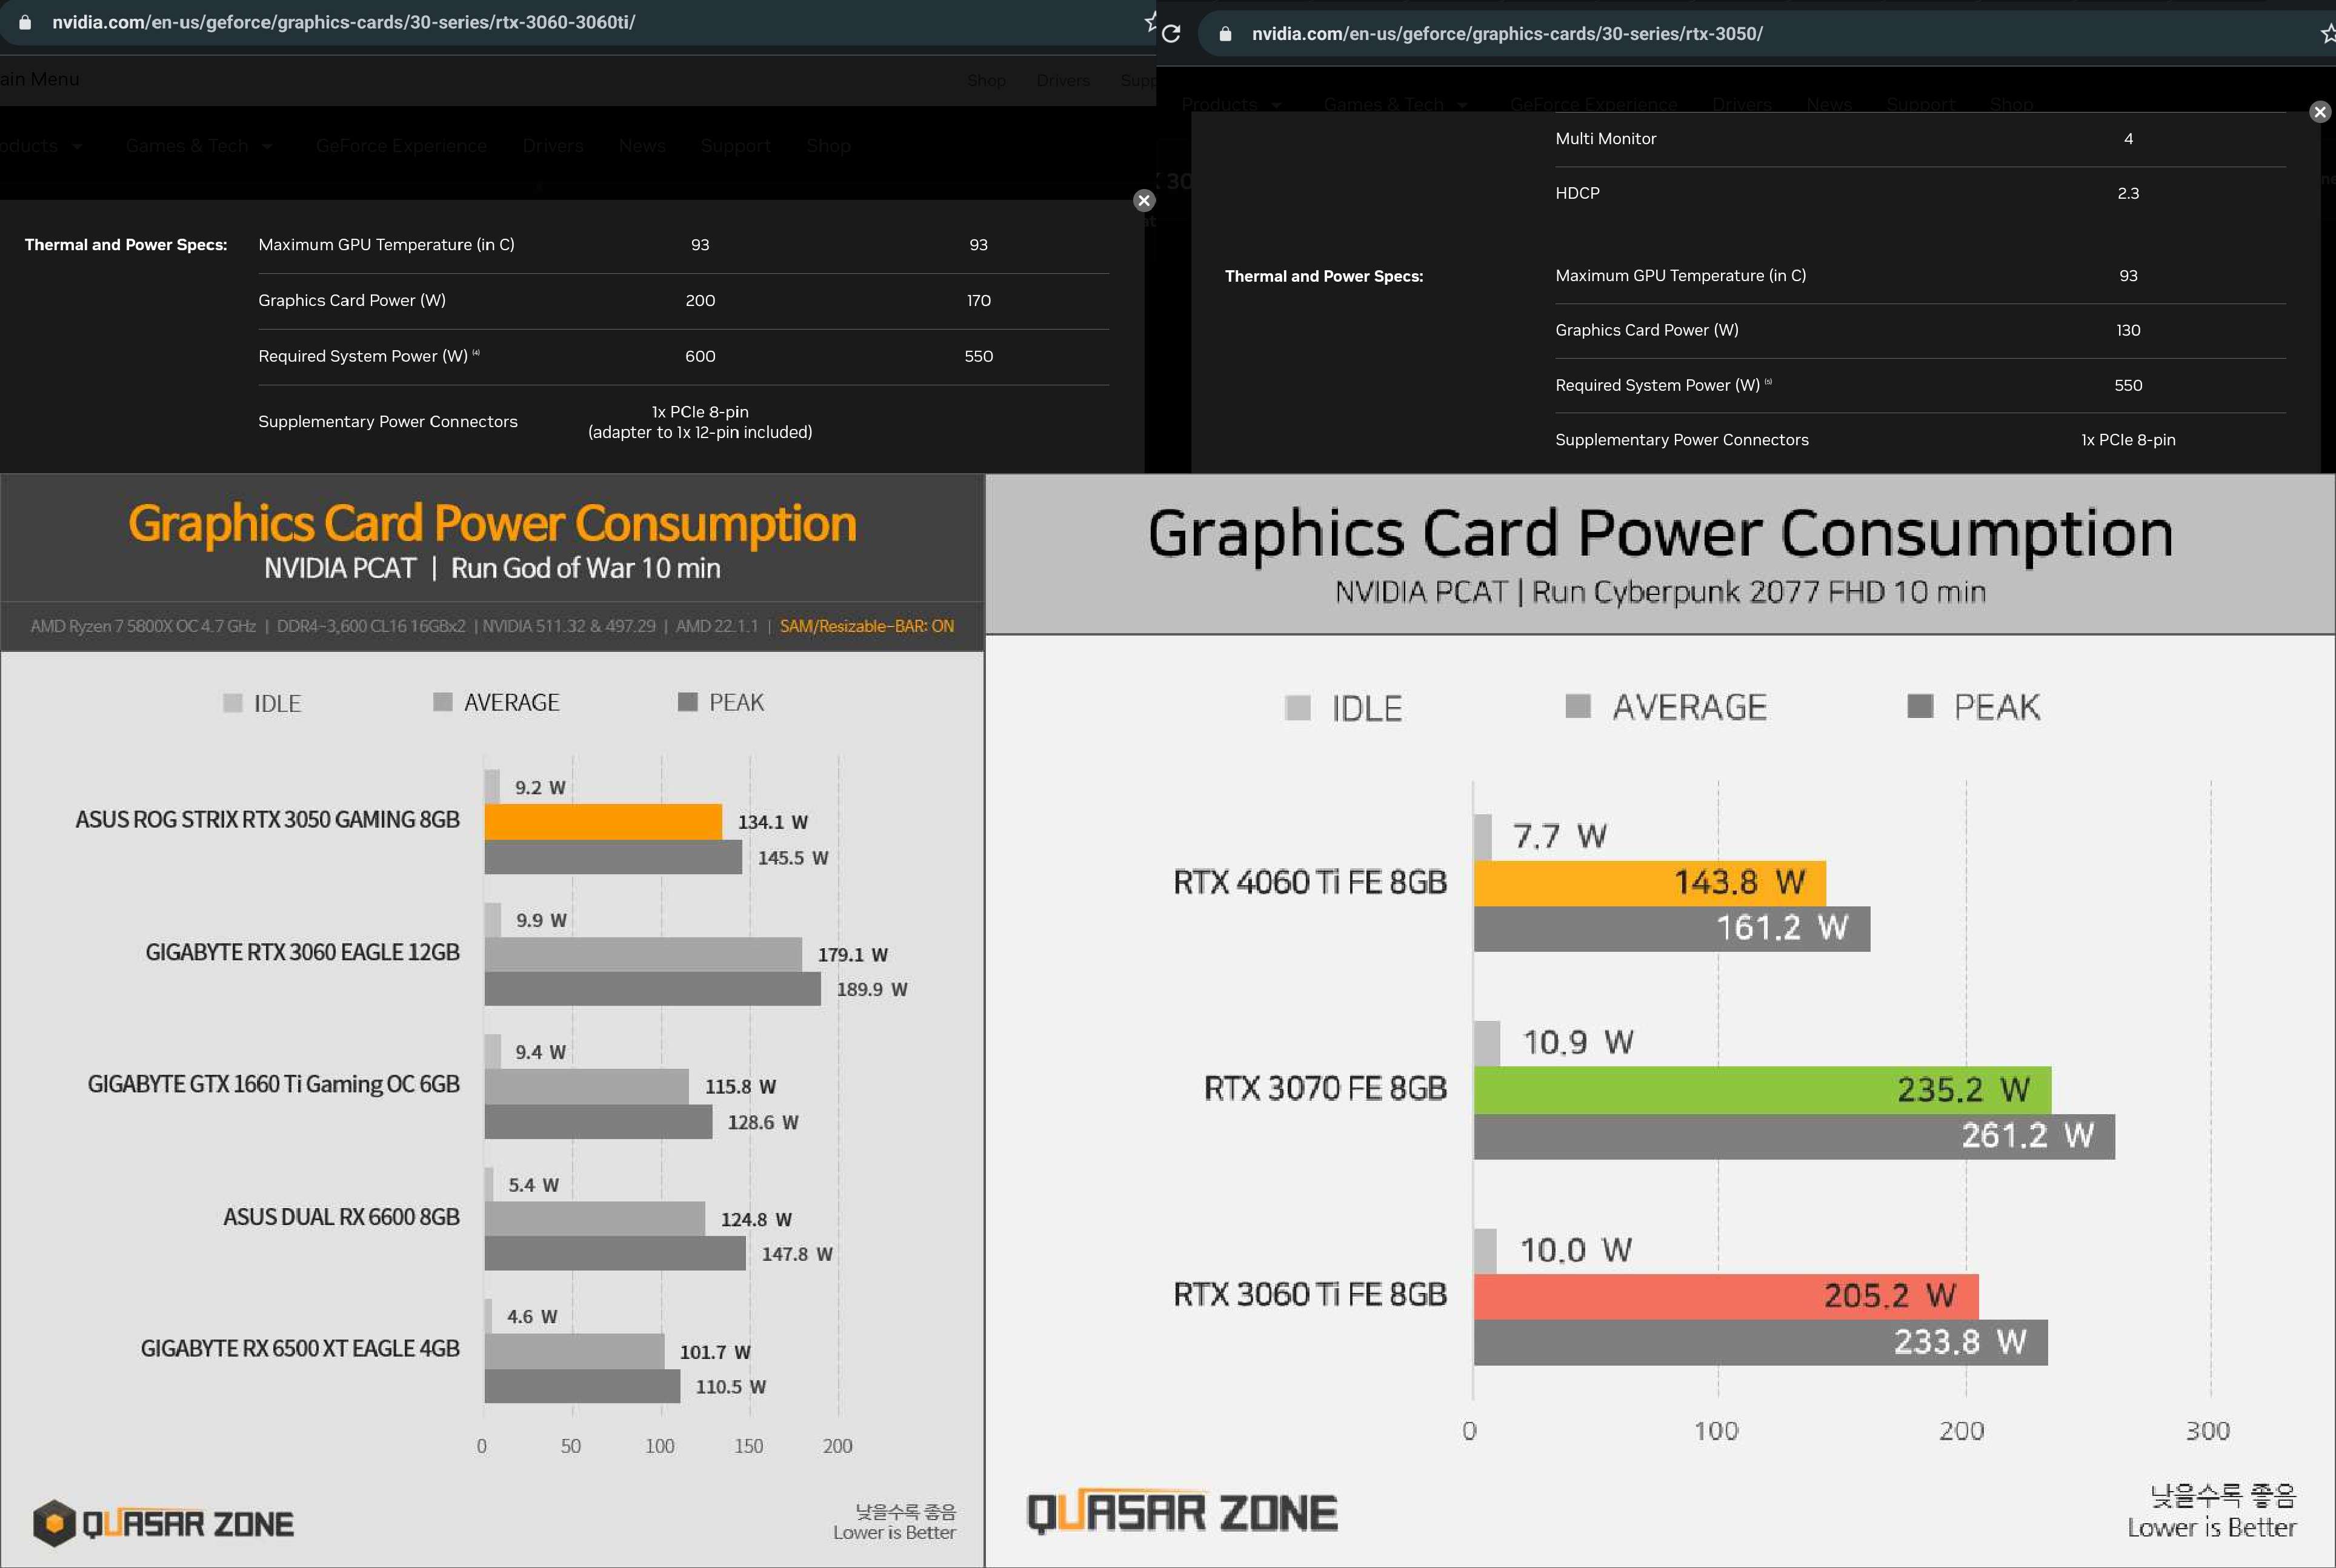Screen dimensions: 2336x1568
Task: Click the 'Thermal and Power Specs:' heading in RTX 3050 window
Action: pyautogui.click(x=1324, y=276)
